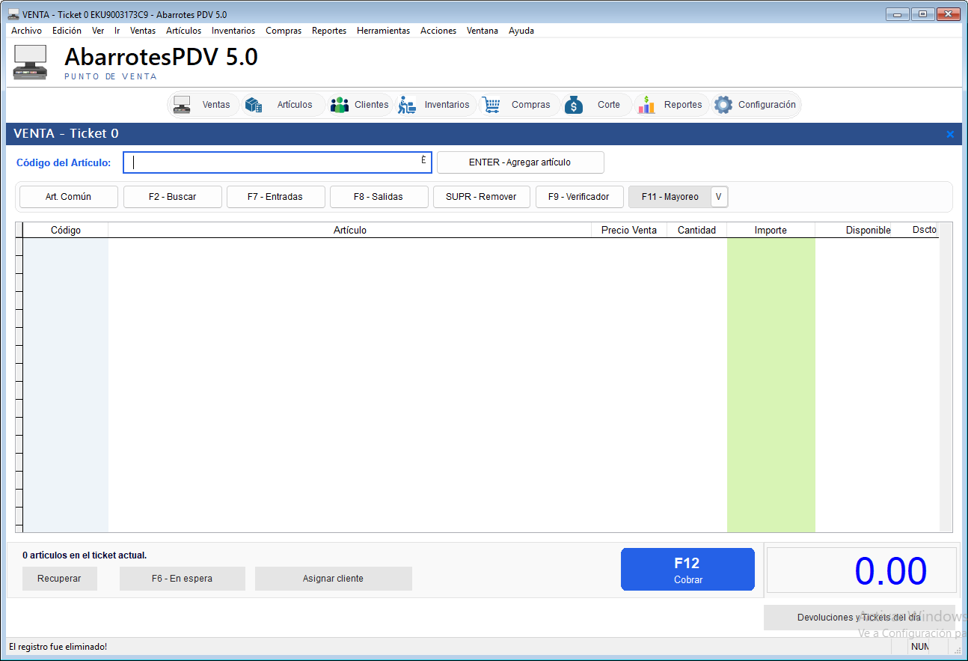The image size is (968, 661).
Task: Expand the V dropdown beside Mayoreo
Action: [x=719, y=197]
